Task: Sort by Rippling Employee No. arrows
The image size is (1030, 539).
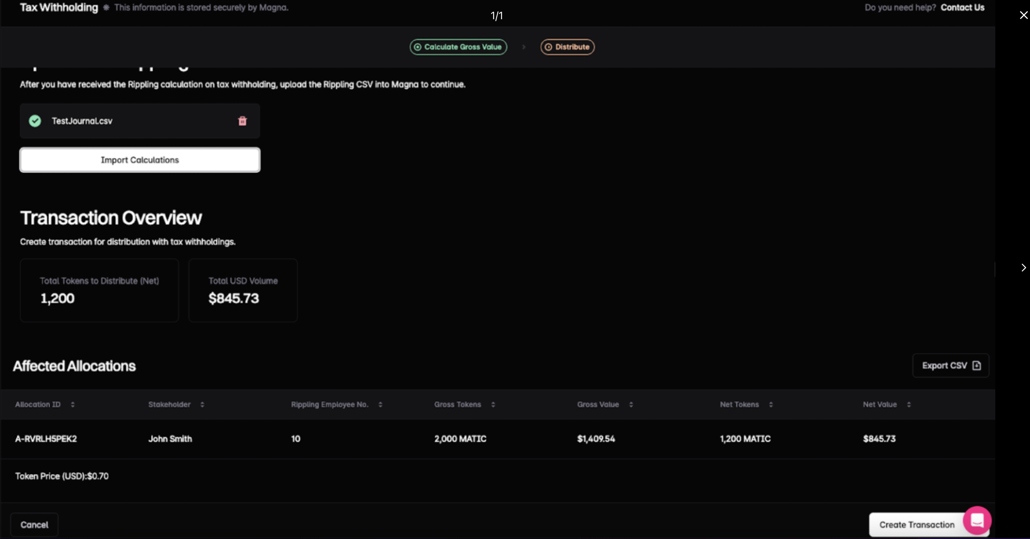Action: [x=380, y=404]
